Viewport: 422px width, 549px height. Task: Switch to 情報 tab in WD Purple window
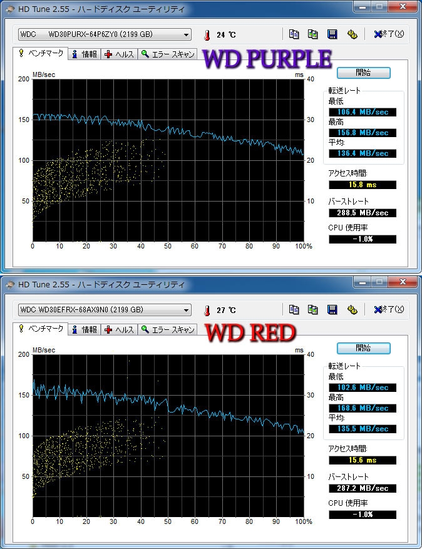85,54
